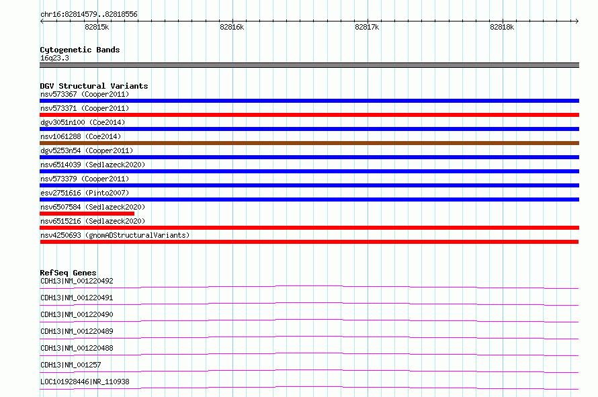Click the magenta line under LOC101928446|NR_110938
Viewport: 598px width, 397px height.
point(309,387)
